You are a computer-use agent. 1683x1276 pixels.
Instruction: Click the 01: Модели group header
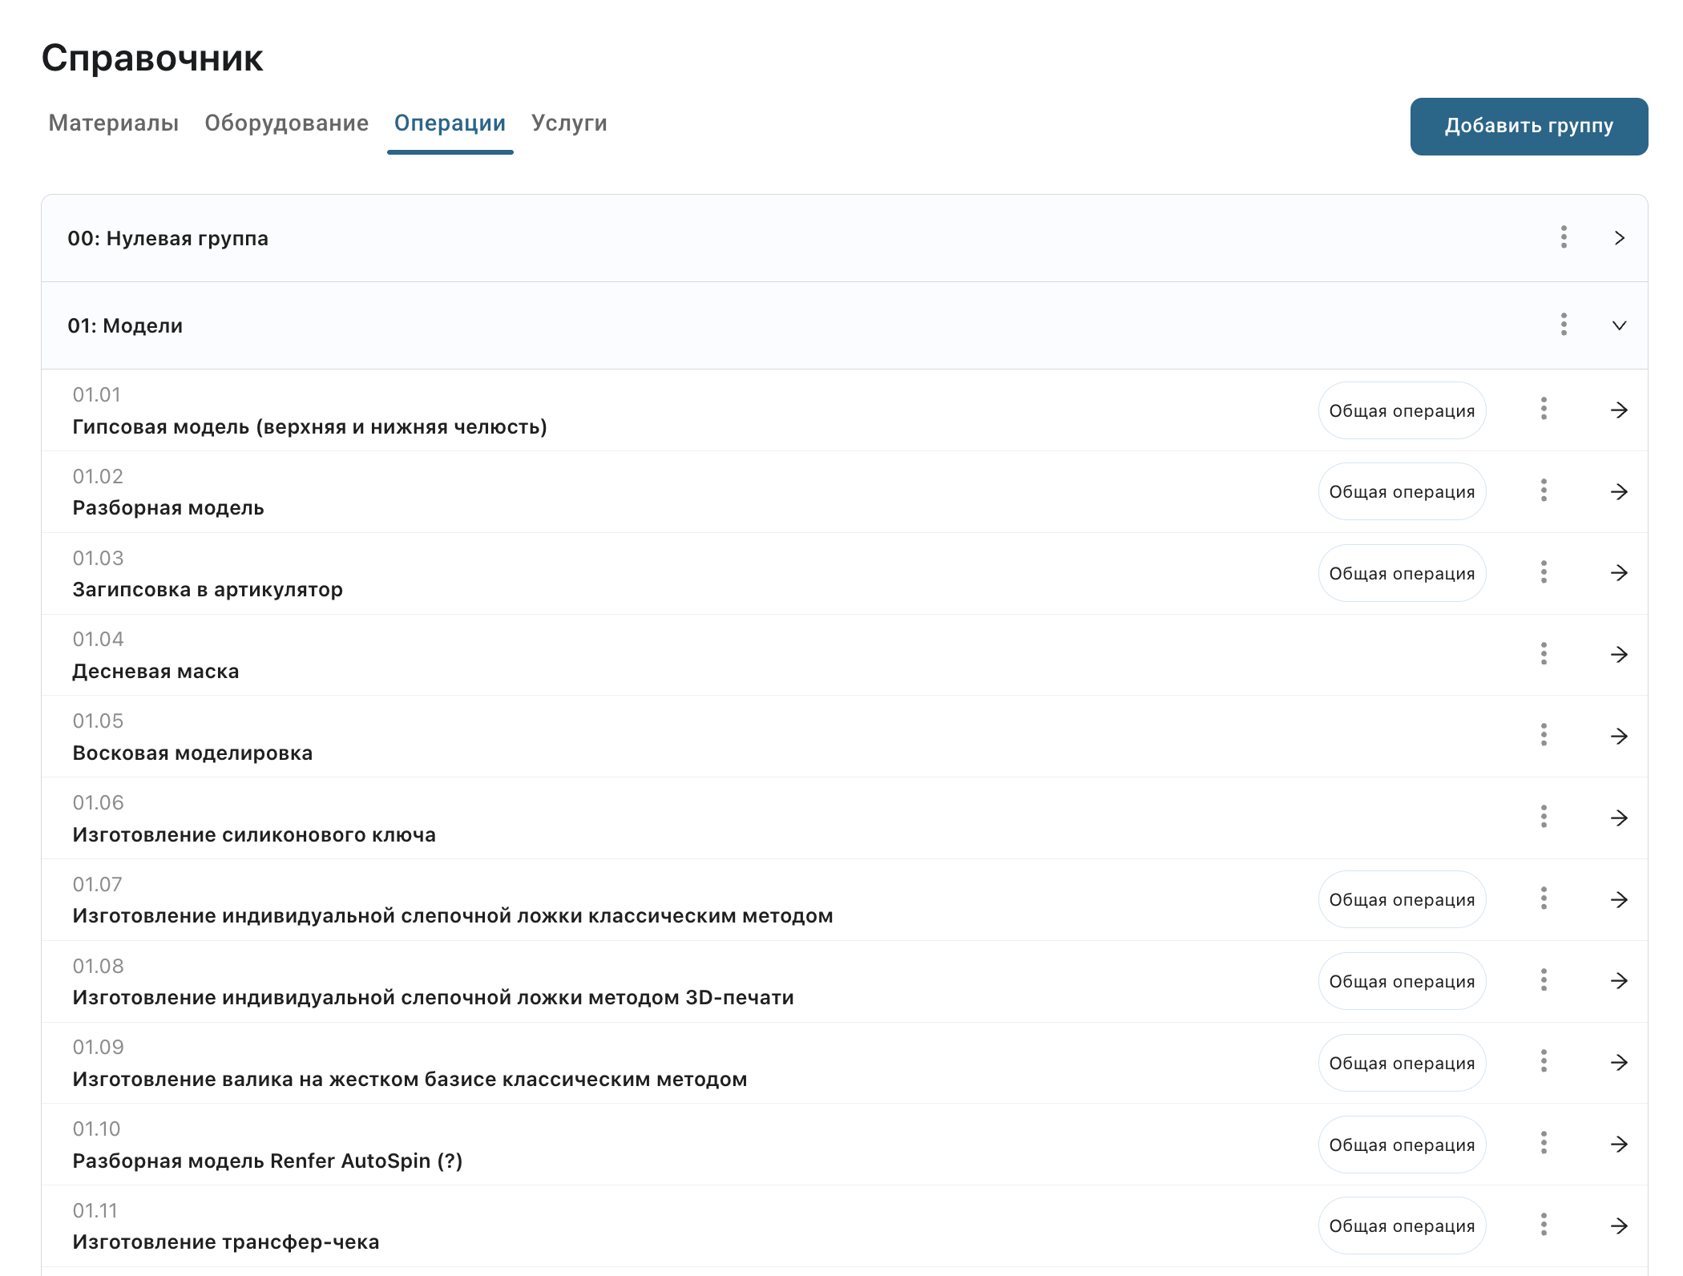tap(125, 325)
